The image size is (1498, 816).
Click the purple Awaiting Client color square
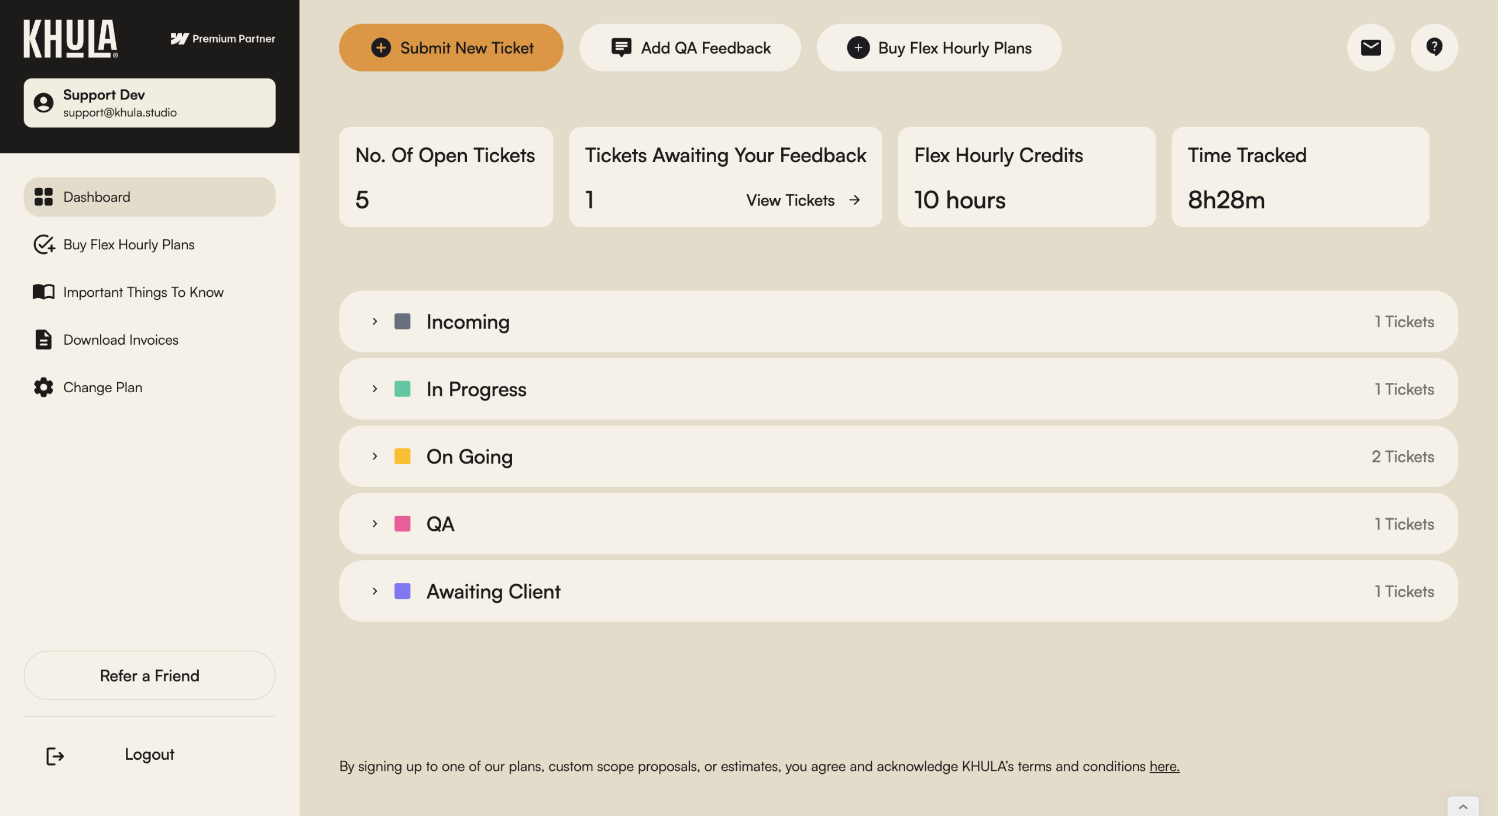point(403,591)
